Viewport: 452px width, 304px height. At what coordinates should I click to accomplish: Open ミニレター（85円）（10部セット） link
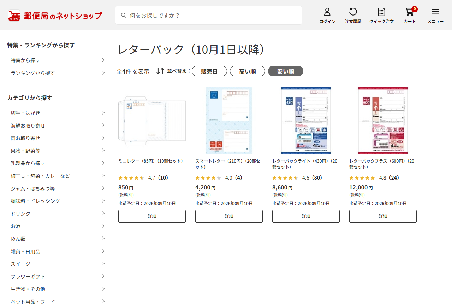(x=151, y=161)
